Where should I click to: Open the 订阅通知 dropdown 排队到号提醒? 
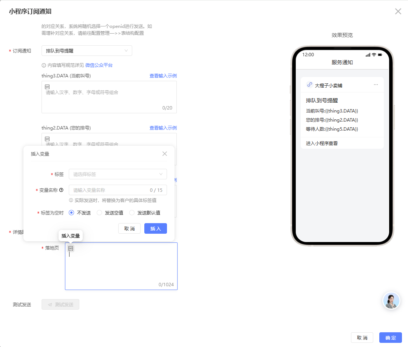[x=87, y=51]
